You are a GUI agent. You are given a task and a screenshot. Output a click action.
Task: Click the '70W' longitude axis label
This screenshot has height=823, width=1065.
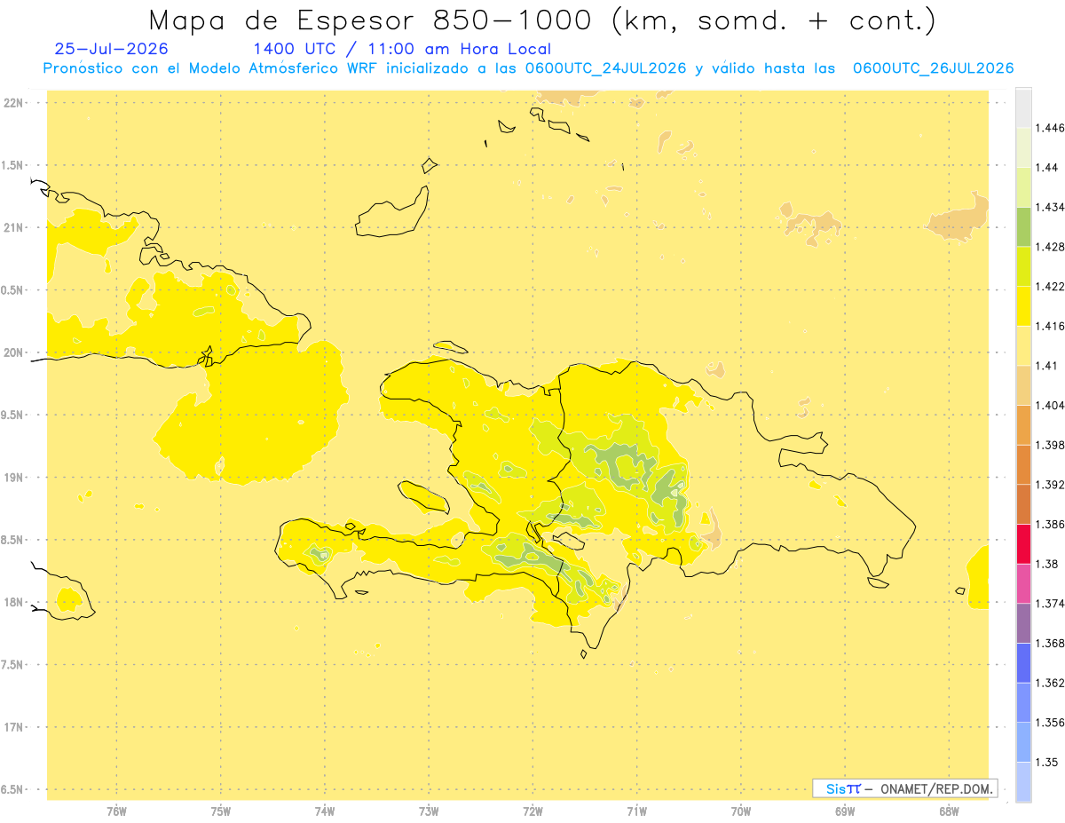pos(741,811)
